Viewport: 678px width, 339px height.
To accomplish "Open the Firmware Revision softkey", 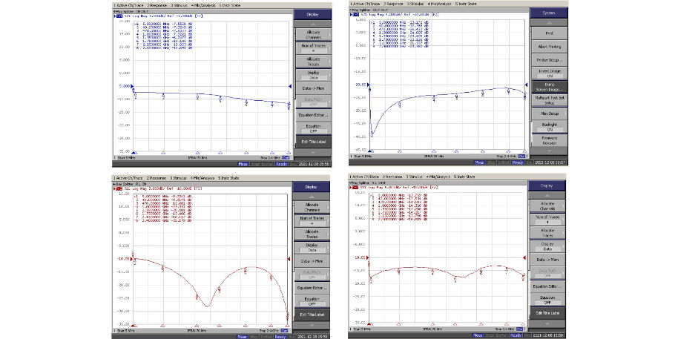I will pos(548,139).
